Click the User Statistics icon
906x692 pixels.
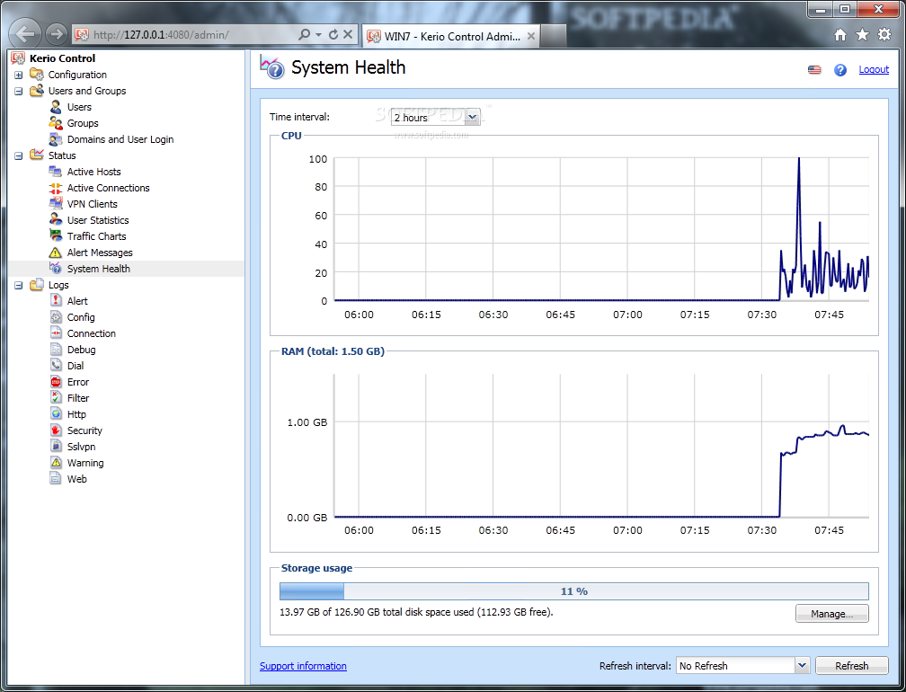tap(56, 220)
